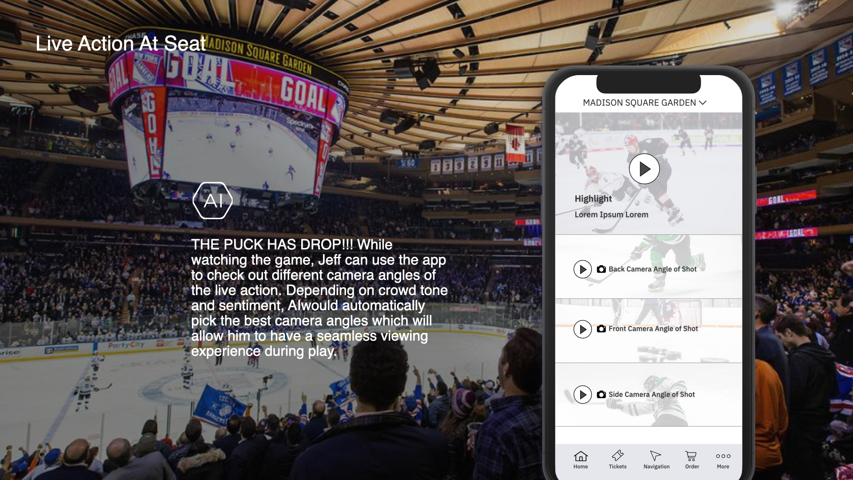Play the Front Camera Angle clip
Screen dimensions: 853x480
coord(582,329)
